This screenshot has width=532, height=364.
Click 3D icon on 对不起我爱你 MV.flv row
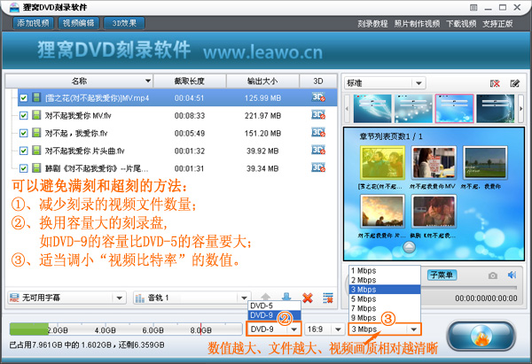(x=318, y=115)
